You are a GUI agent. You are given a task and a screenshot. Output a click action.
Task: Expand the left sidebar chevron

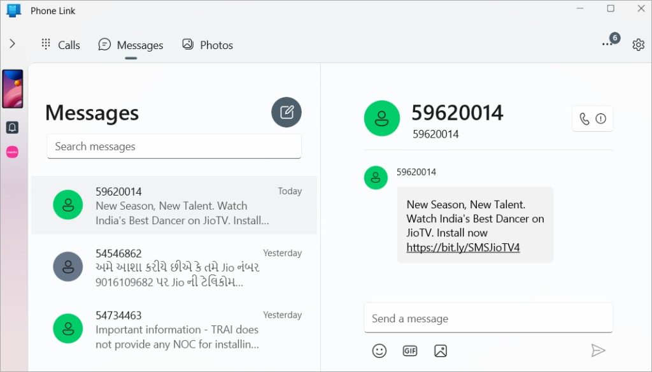click(x=12, y=43)
